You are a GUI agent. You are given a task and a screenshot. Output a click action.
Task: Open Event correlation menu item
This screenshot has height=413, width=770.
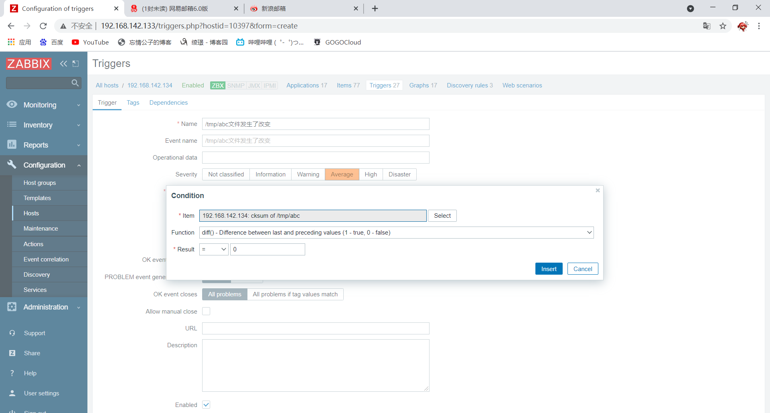click(x=50, y=259)
